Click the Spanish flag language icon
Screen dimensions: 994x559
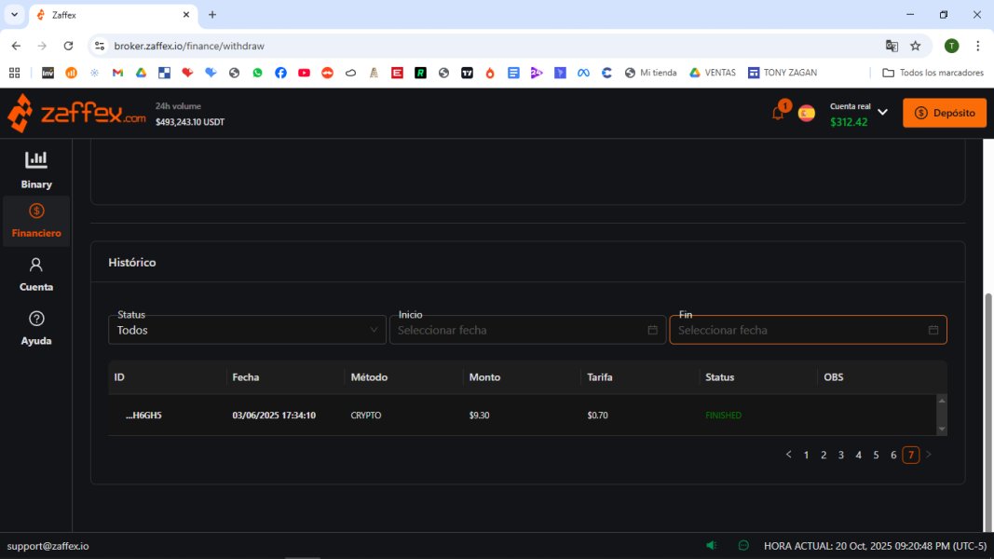(x=807, y=114)
